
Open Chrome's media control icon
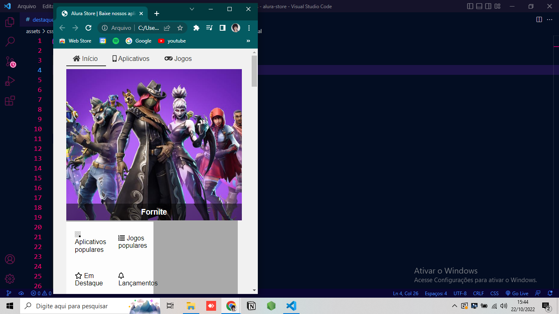(210, 28)
